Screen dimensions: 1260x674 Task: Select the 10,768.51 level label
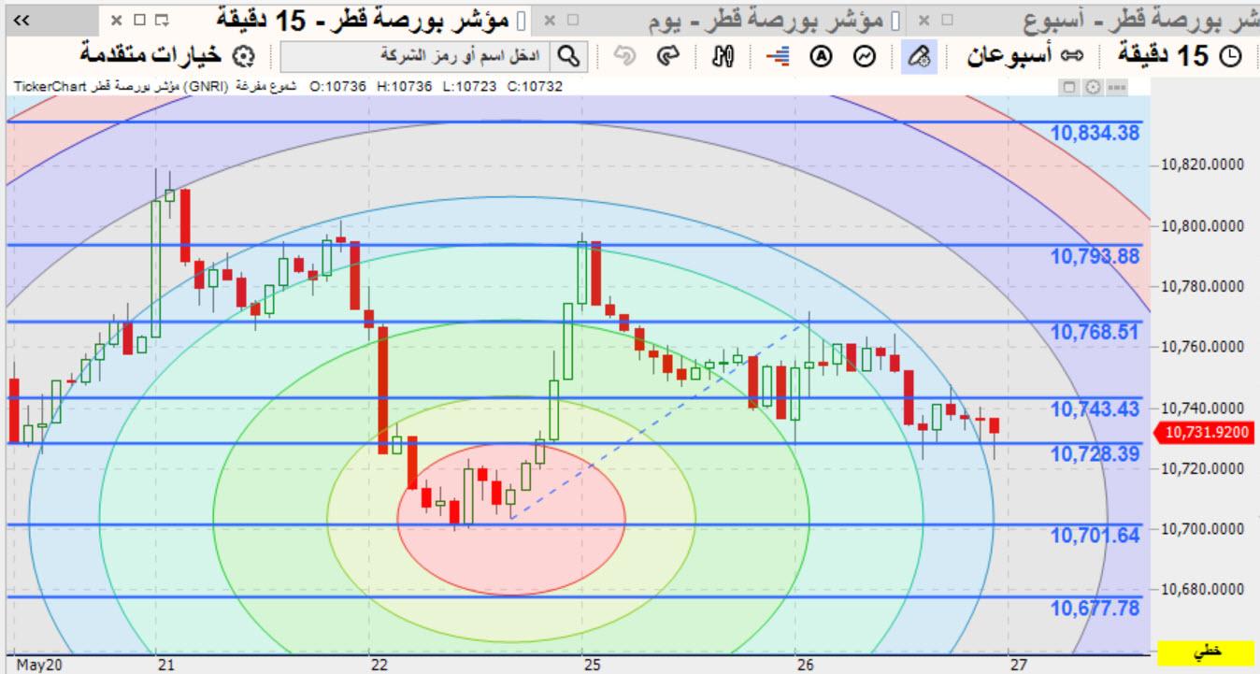(1095, 333)
